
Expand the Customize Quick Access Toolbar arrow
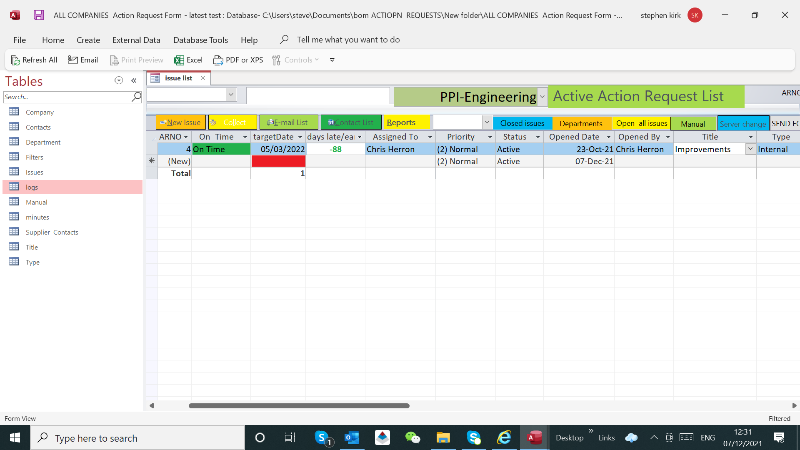point(332,60)
